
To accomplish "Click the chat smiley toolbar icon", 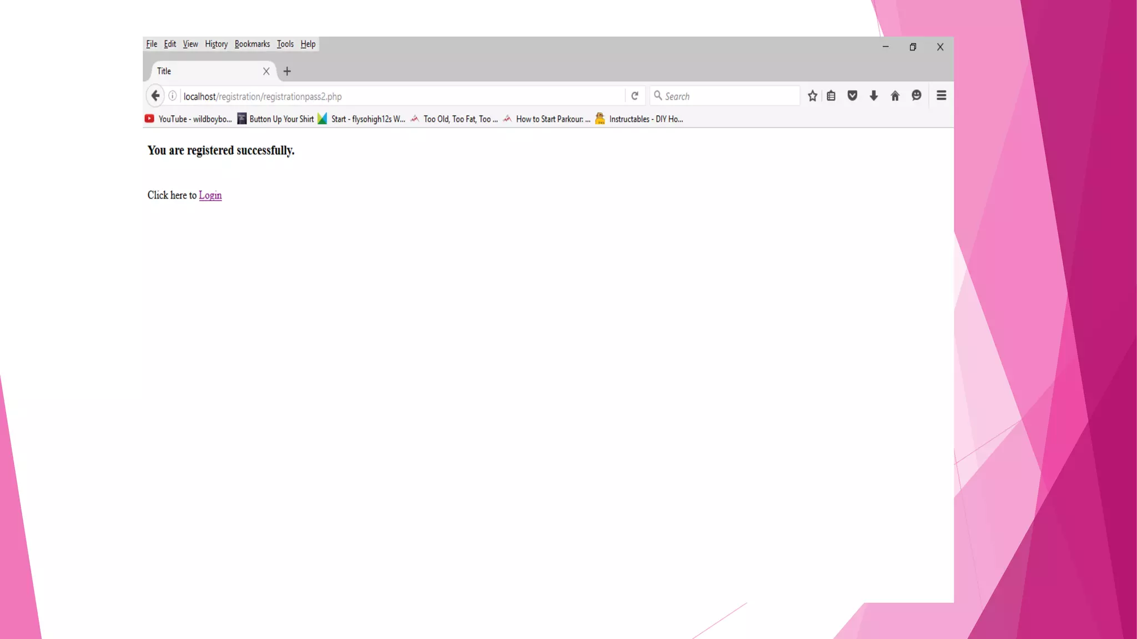I will click(917, 96).
